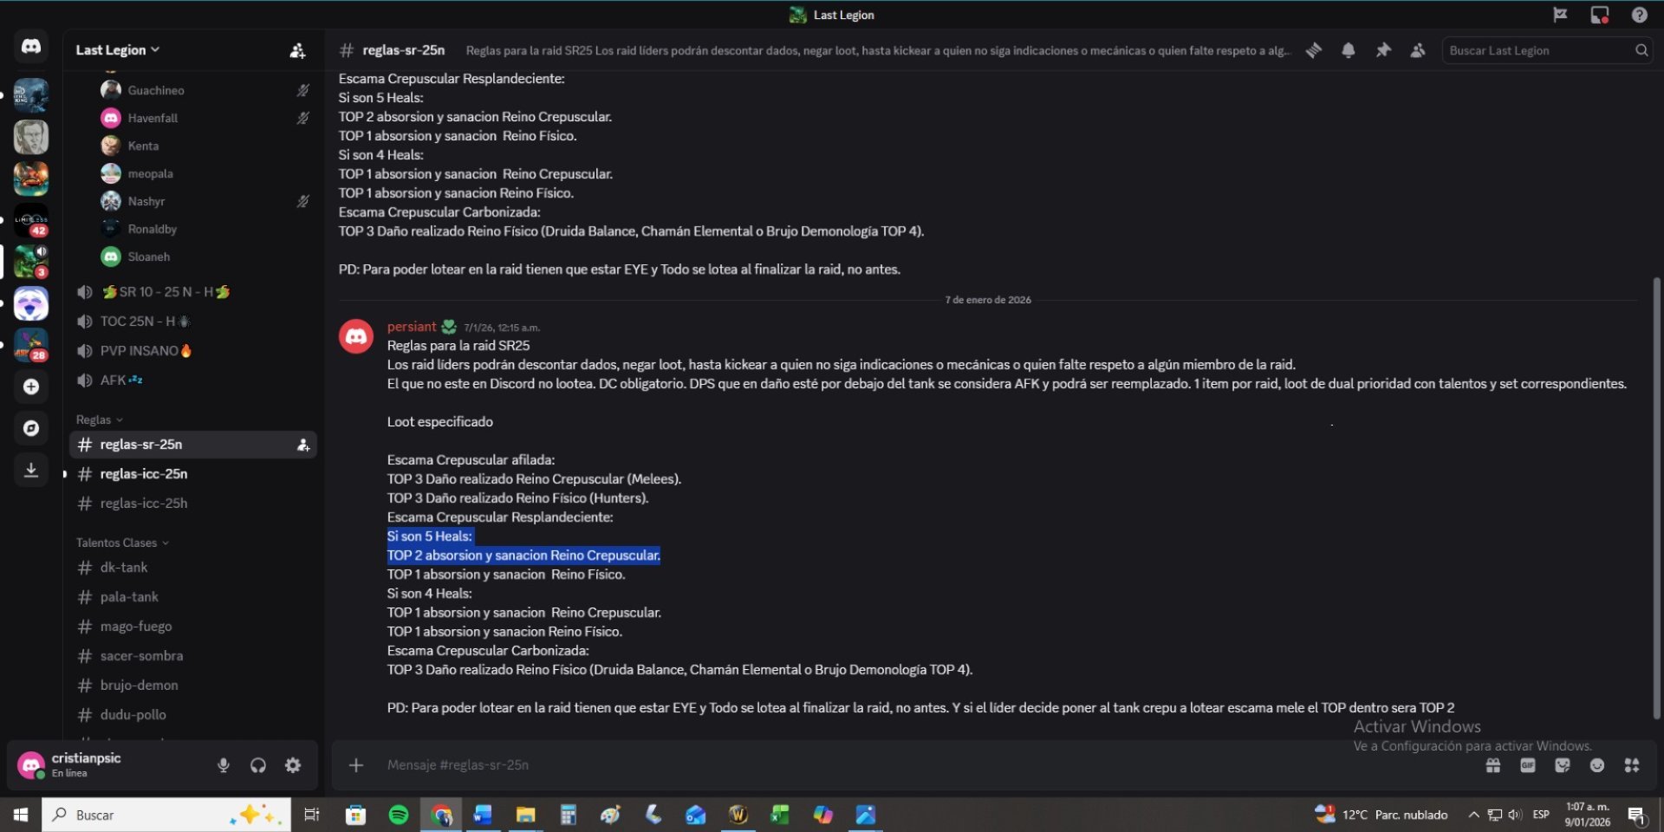Screen dimensions: 1664x832
Task: Click persiant username in message
Action: pyautogui.click(x=412, y=327)
